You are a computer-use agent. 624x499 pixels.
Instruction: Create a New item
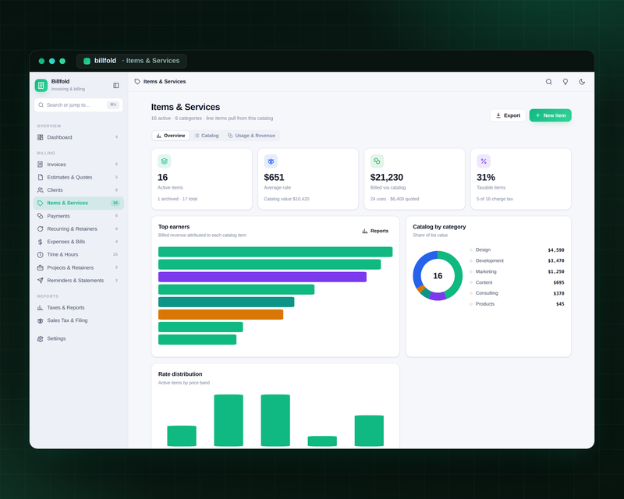tap(551, 115)
